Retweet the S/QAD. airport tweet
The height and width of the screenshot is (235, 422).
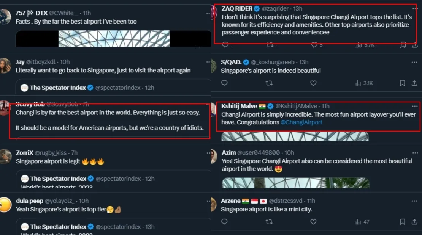pos(269,83)
